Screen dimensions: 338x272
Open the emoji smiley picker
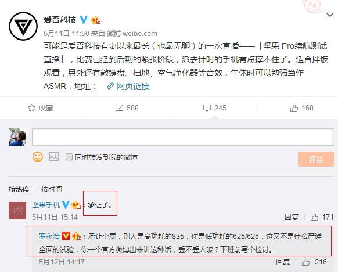click(38, 157)
